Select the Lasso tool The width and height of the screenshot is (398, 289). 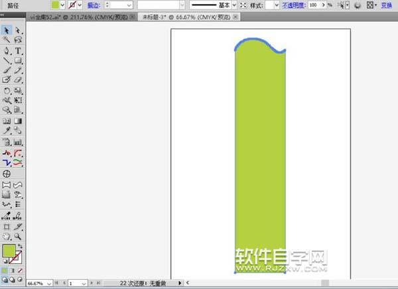click(x=18, y=39)
